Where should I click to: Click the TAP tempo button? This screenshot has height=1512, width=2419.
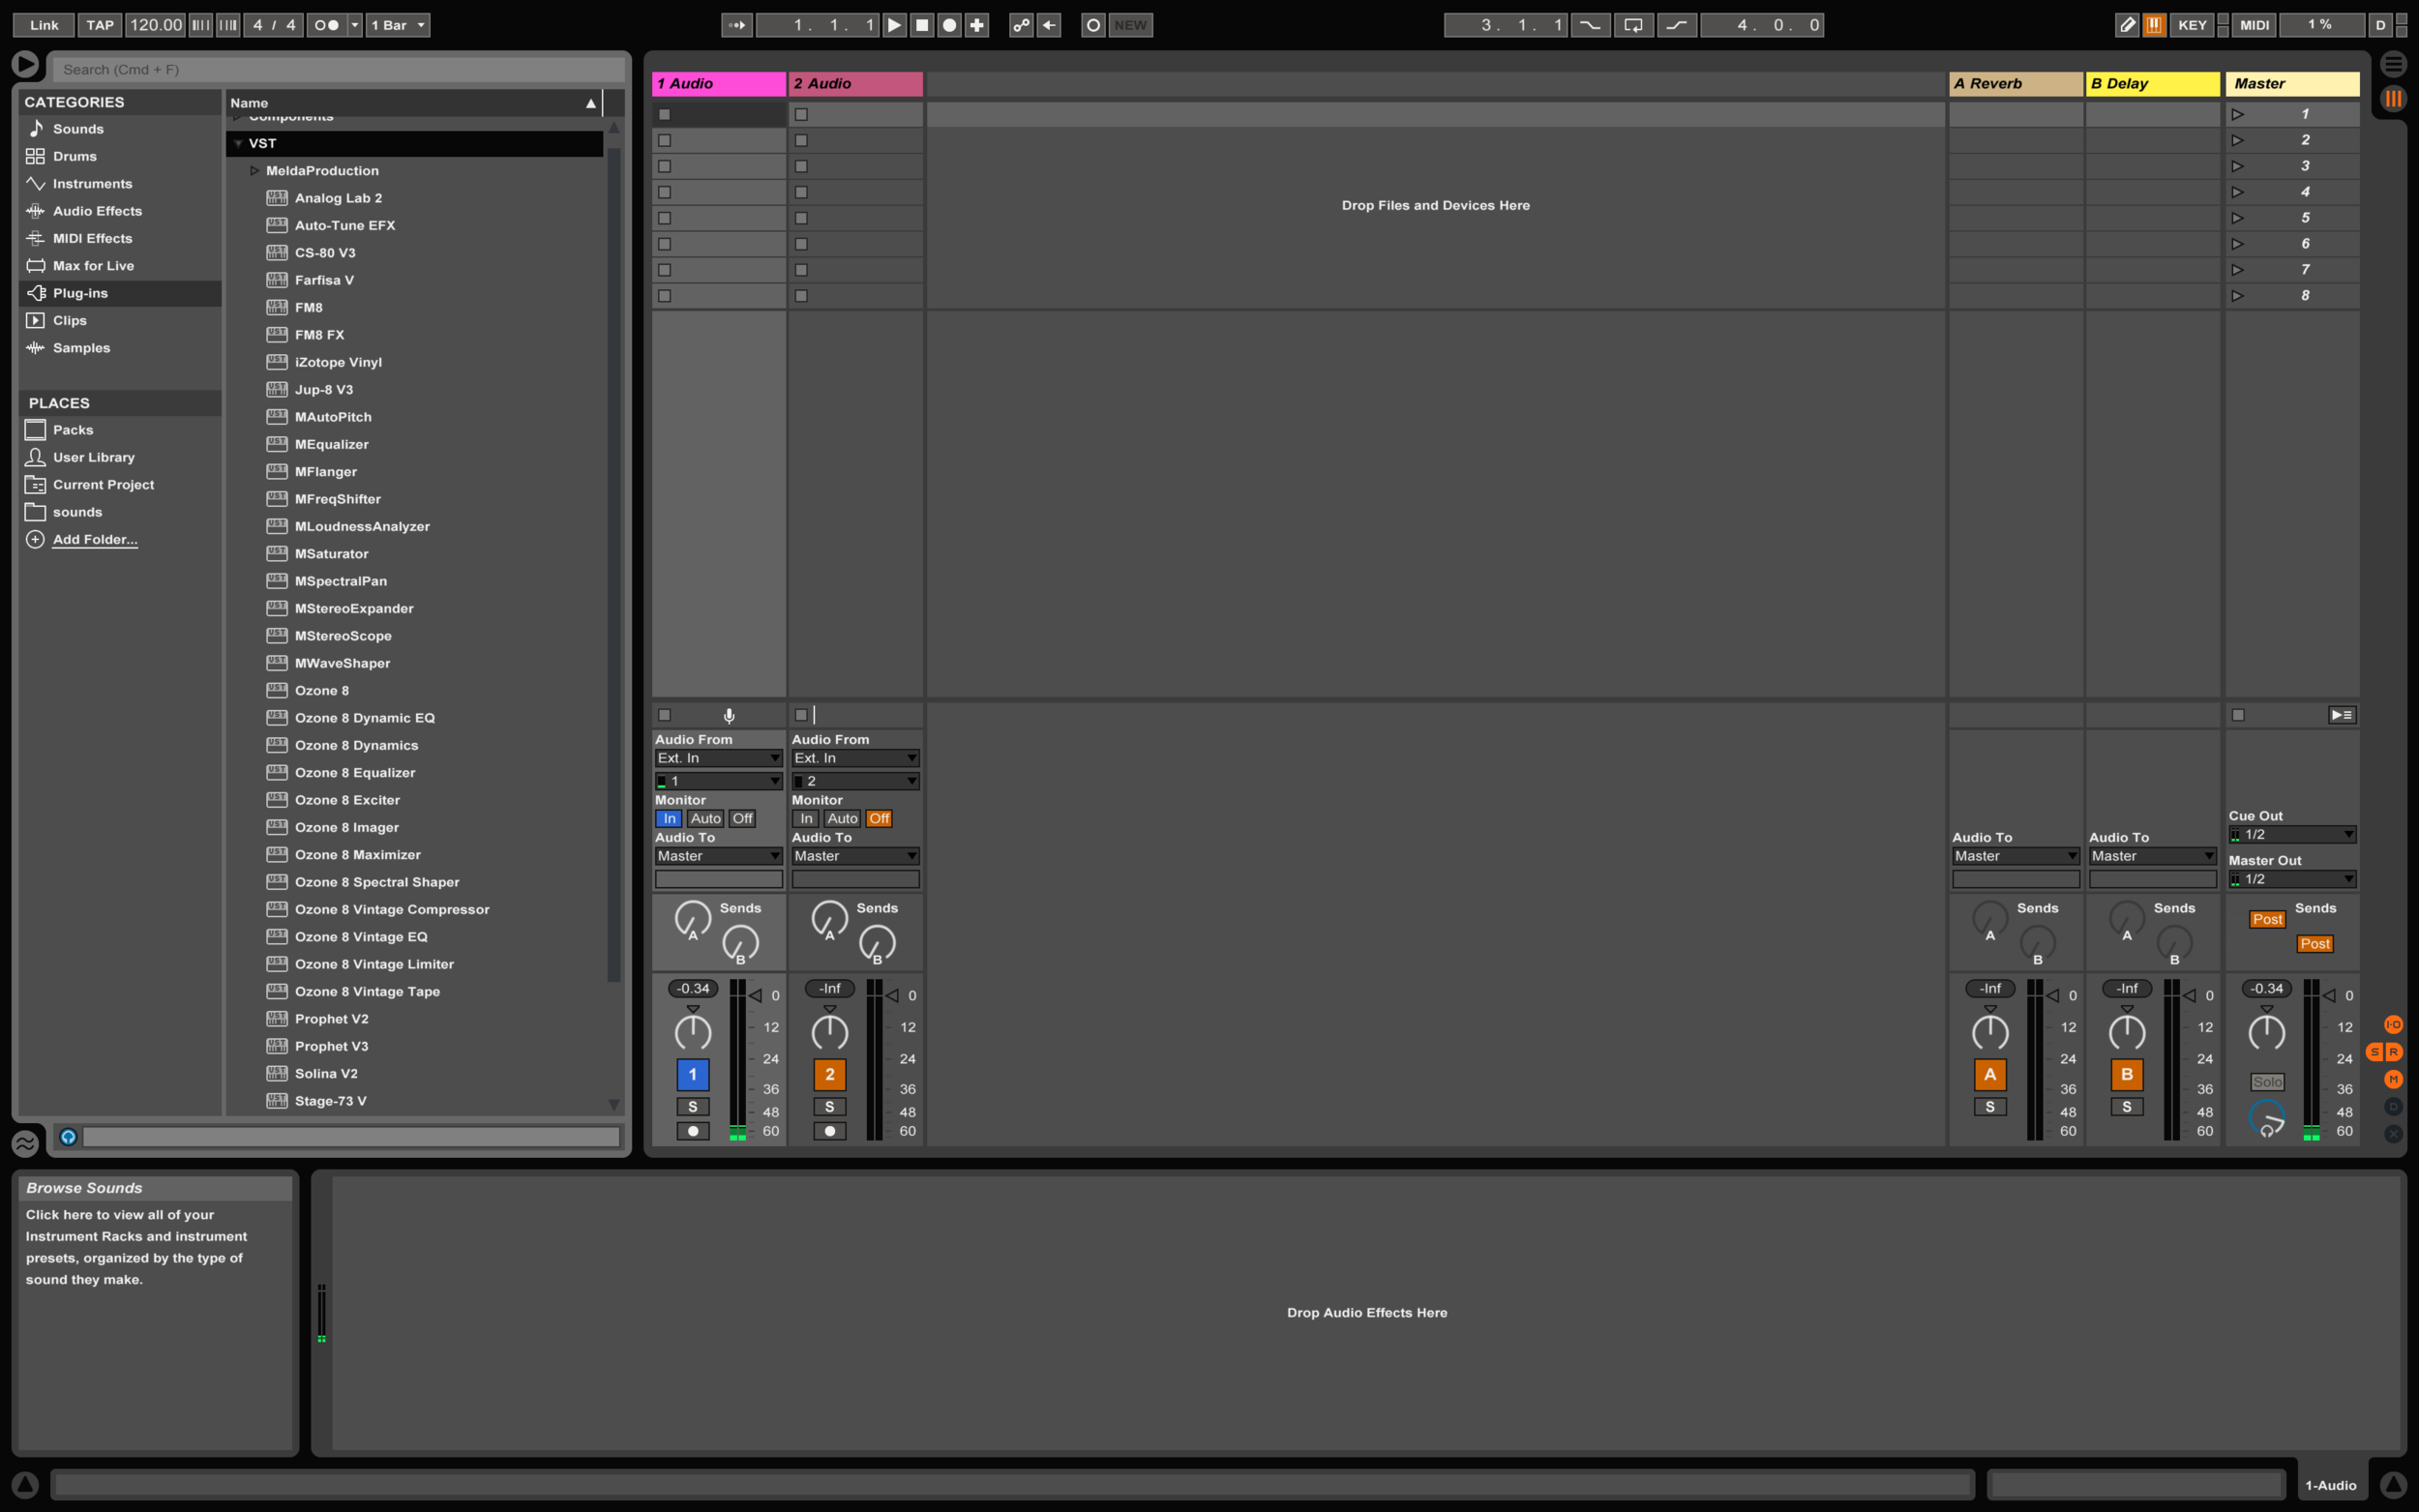[100, 25]
